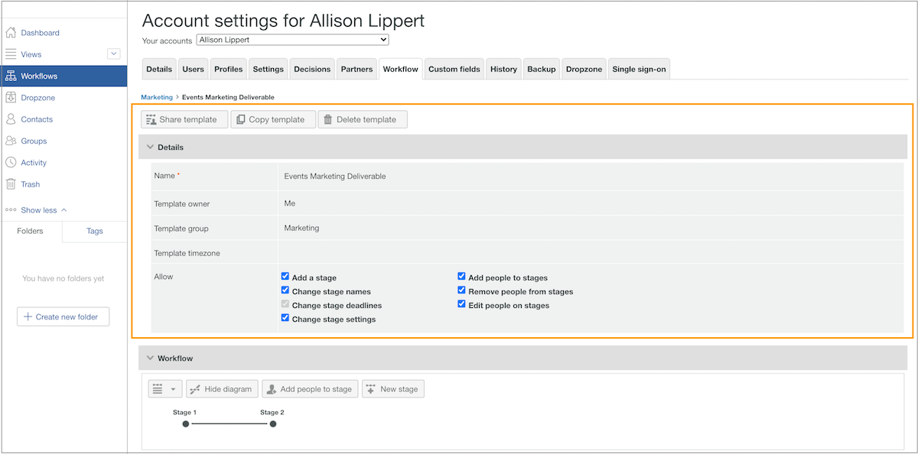Screen dimensions: 918x454
Task: Open the Single sign-on tab
Action: point(639,68)
